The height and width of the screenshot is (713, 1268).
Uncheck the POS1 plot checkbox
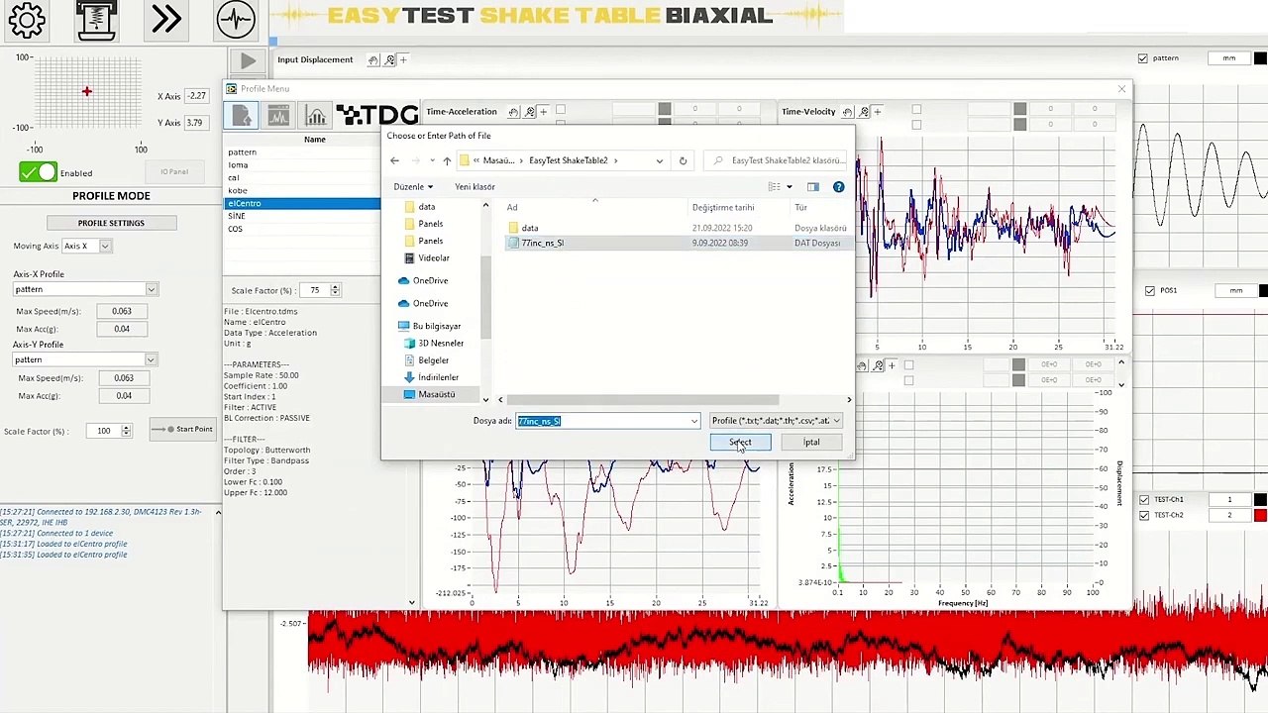click(1149, 291)
